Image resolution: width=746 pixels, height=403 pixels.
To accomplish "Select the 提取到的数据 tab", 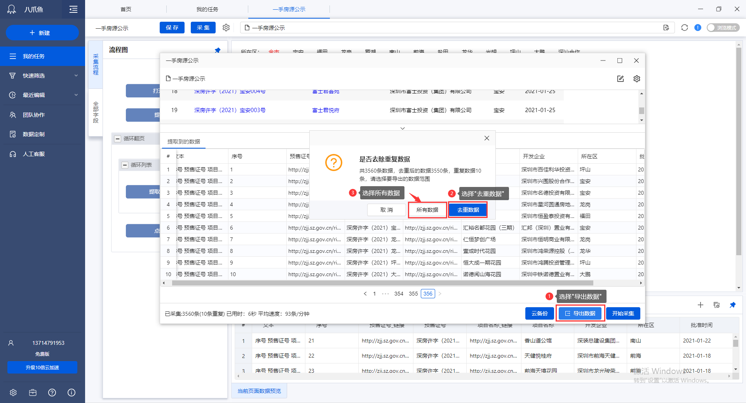I will (x=183, y=142).
